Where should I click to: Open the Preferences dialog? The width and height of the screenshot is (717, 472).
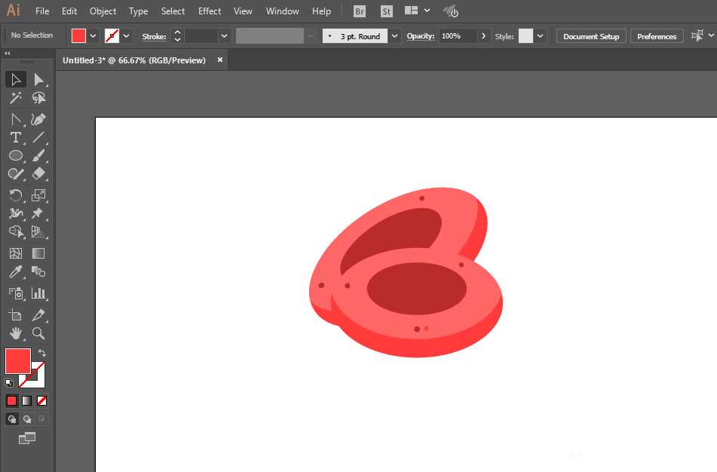(x=656, y=35)
